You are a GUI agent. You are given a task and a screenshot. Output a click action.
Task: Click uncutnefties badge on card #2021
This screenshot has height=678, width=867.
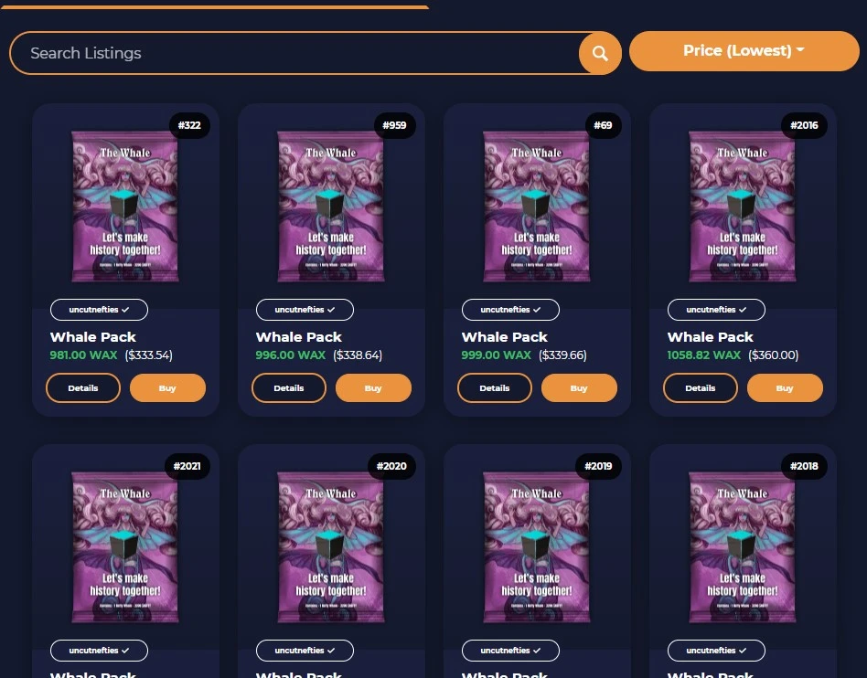[x=99, y=651]
